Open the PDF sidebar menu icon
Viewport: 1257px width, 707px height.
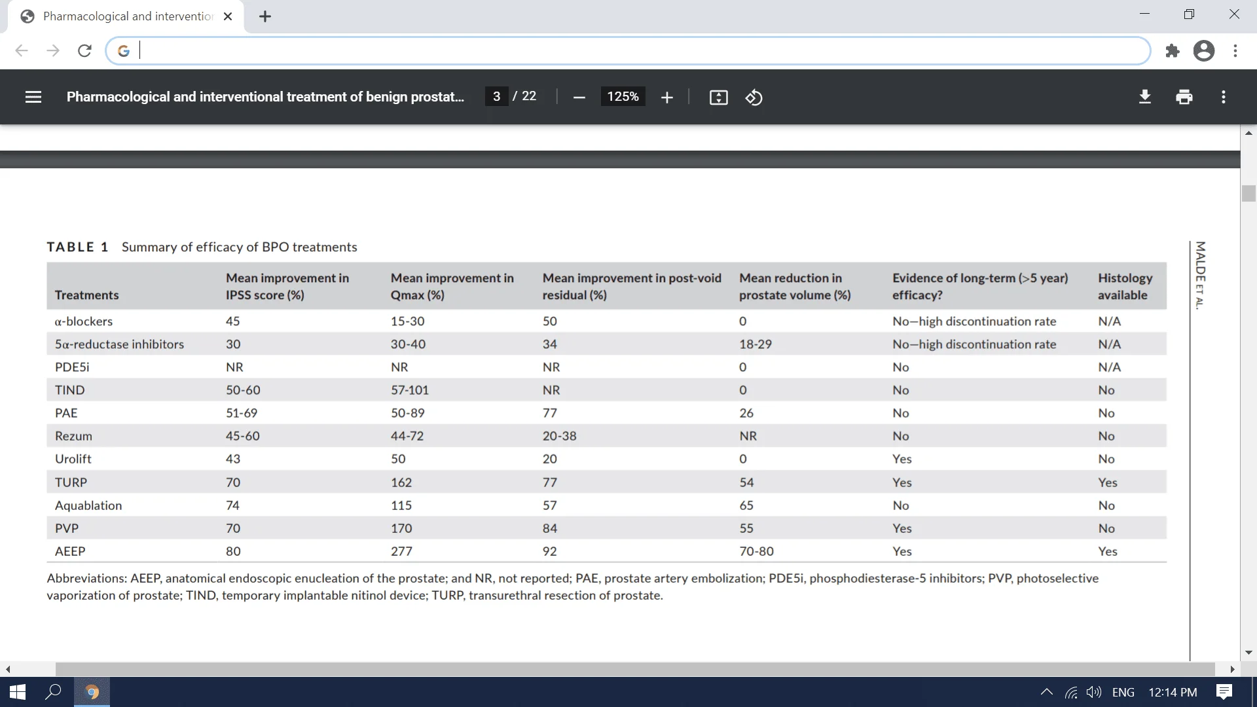(33, 97)
